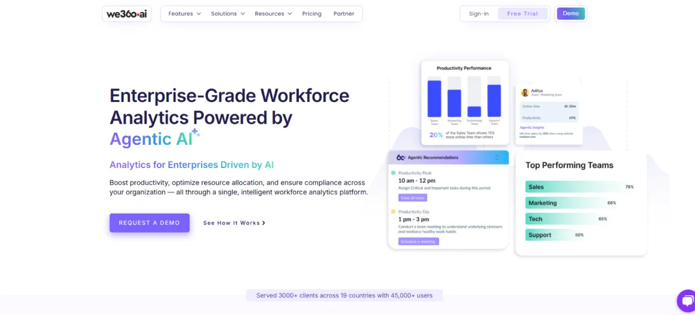695x315 pixels.
Task: Click the Sales Team bar in Productivity chart
Action: point(434,98)
